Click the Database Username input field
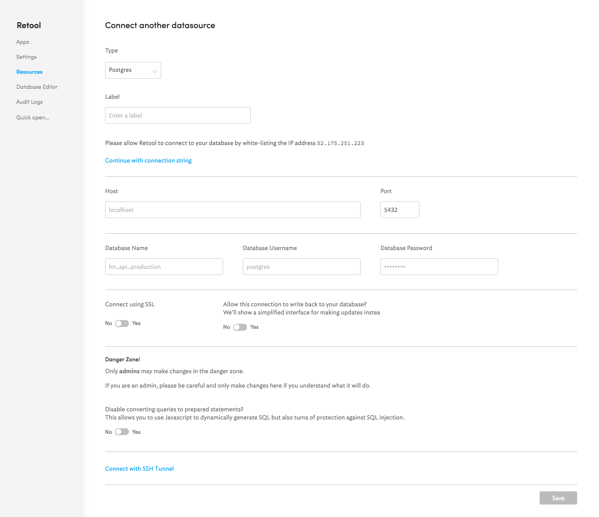 [x=302, y=267]
